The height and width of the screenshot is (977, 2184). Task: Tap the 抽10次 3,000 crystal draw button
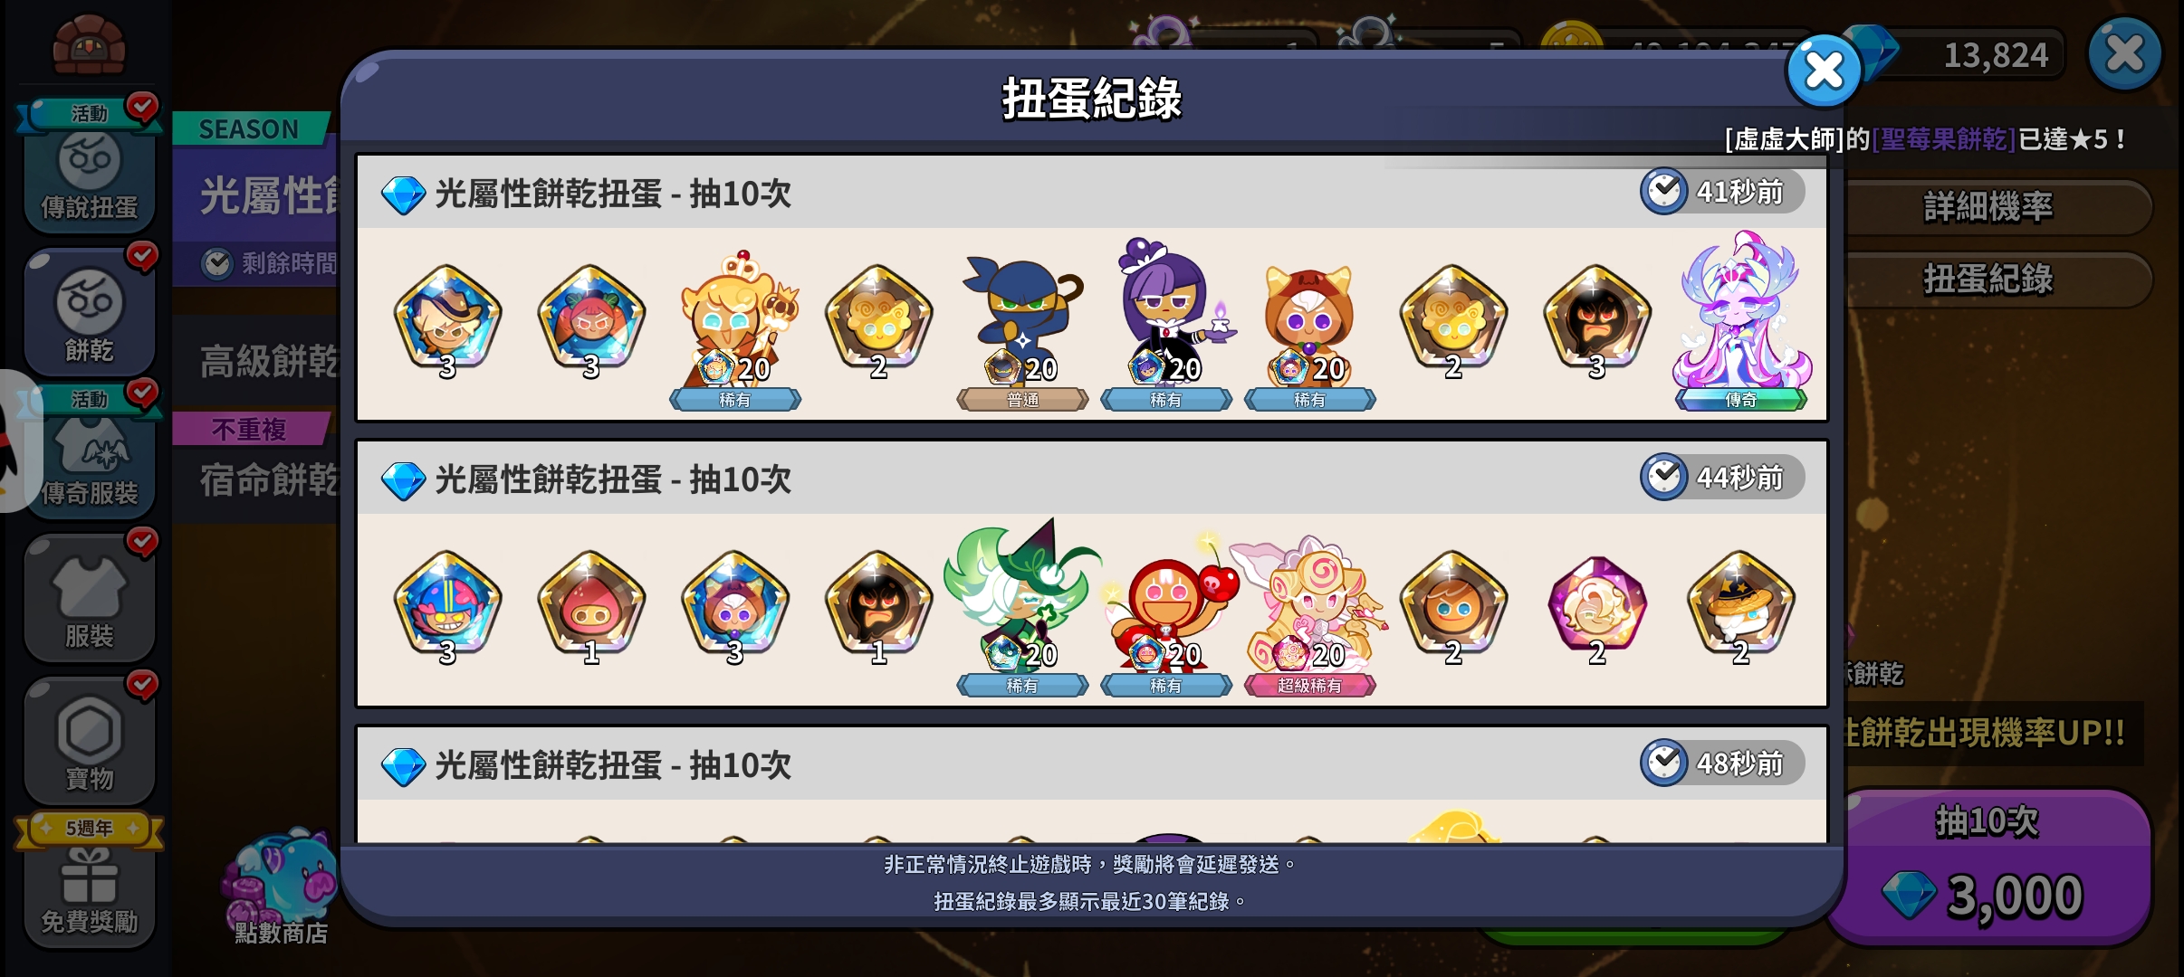[x=1988, y=867]
